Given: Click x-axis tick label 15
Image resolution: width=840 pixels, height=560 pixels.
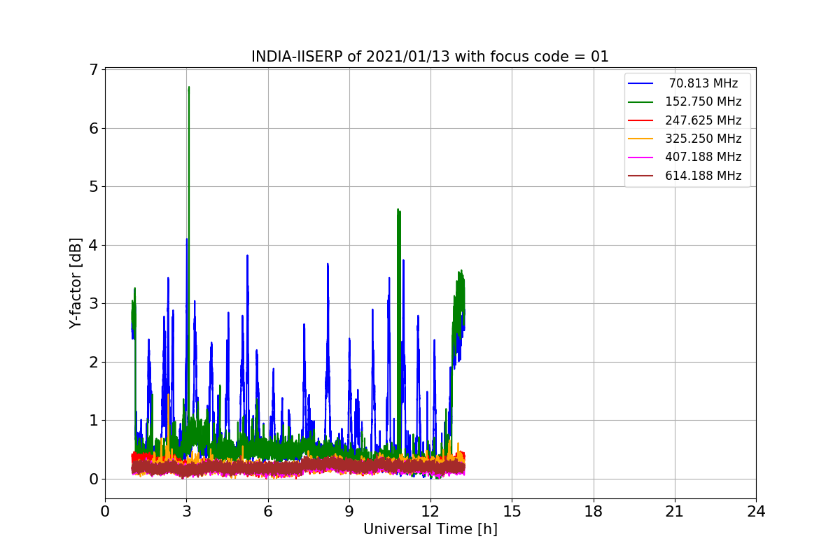Looking at the screenshot, I should pyautogui.click(x=512, y=512).
